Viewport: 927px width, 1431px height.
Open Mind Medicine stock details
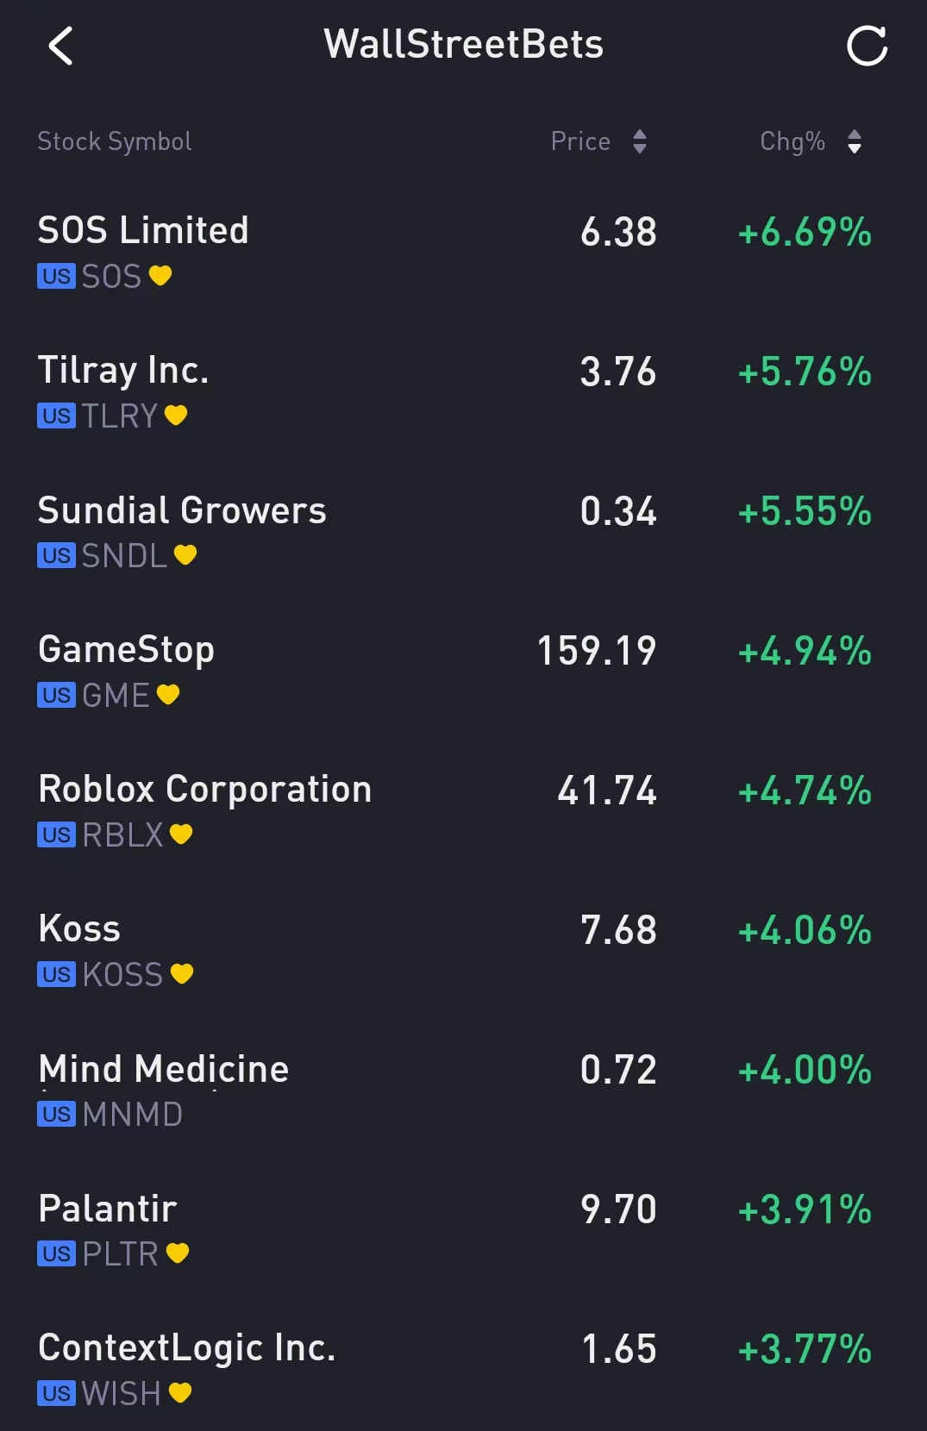(x=463, y=1091)
